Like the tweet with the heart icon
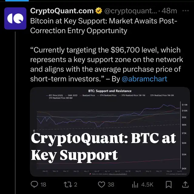 (x=102, y=184)
